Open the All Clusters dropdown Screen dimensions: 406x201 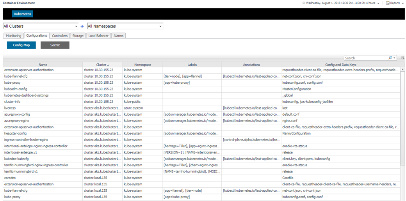[x=77, y=26]
